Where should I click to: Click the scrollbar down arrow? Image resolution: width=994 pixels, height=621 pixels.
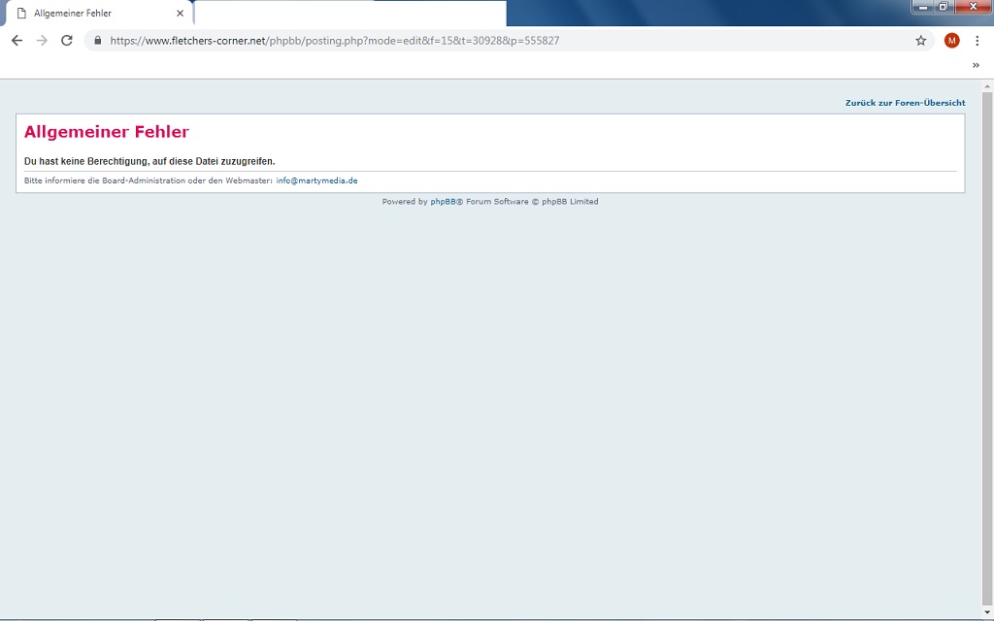tap(987, 612)
